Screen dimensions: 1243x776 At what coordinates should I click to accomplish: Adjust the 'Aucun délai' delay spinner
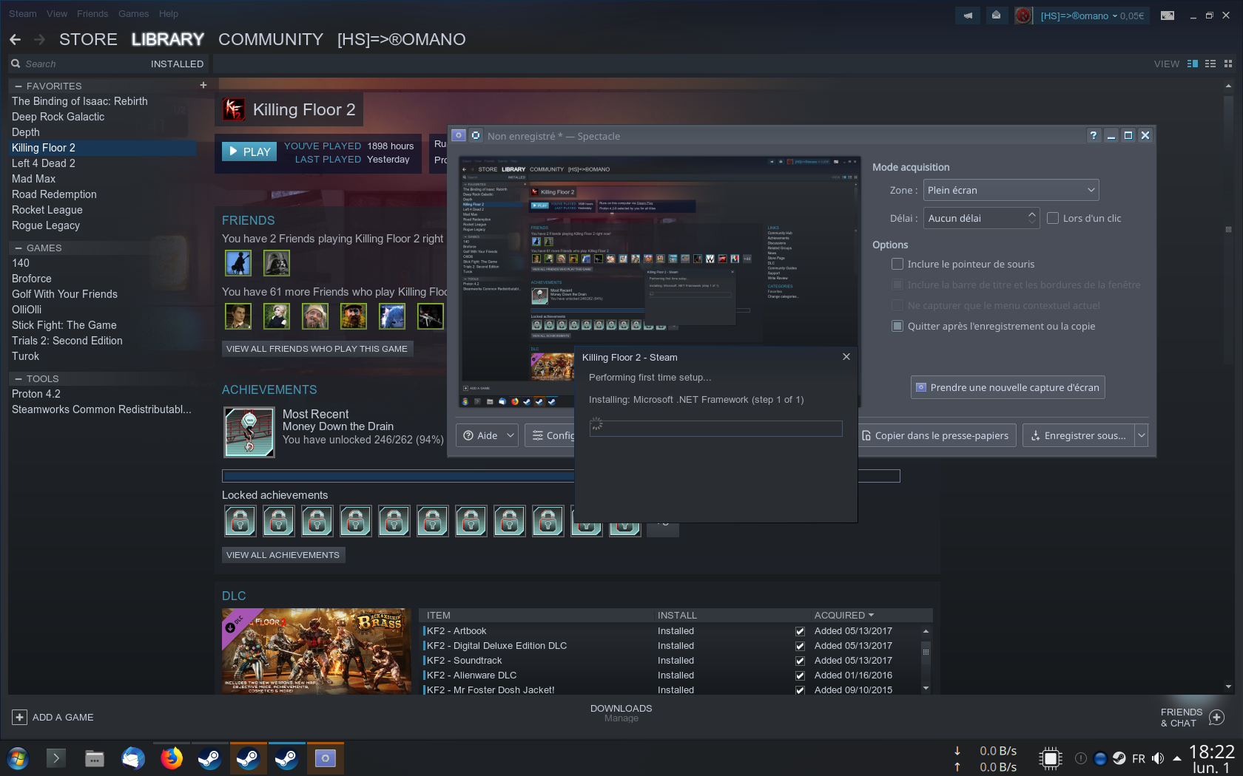coord(981,218)
